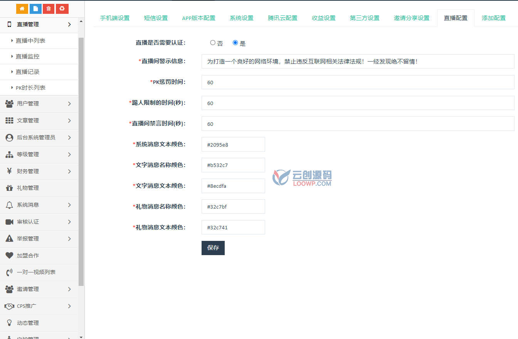Click the yen icon beside 财务管理

[x=9, y=171]
